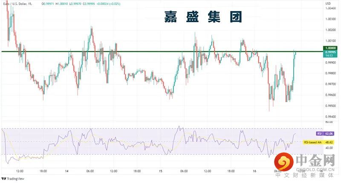
Task: Click the RSI-based MA label 48.62
Action: [x=318, y=143]
